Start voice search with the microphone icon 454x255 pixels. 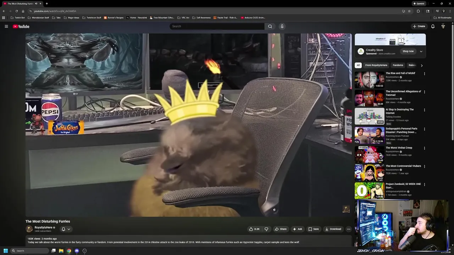coord(282,26)
